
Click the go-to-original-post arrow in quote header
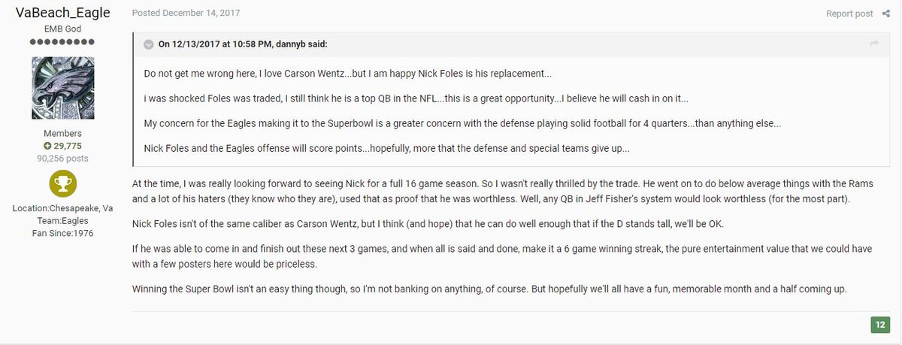click(874, 44)
